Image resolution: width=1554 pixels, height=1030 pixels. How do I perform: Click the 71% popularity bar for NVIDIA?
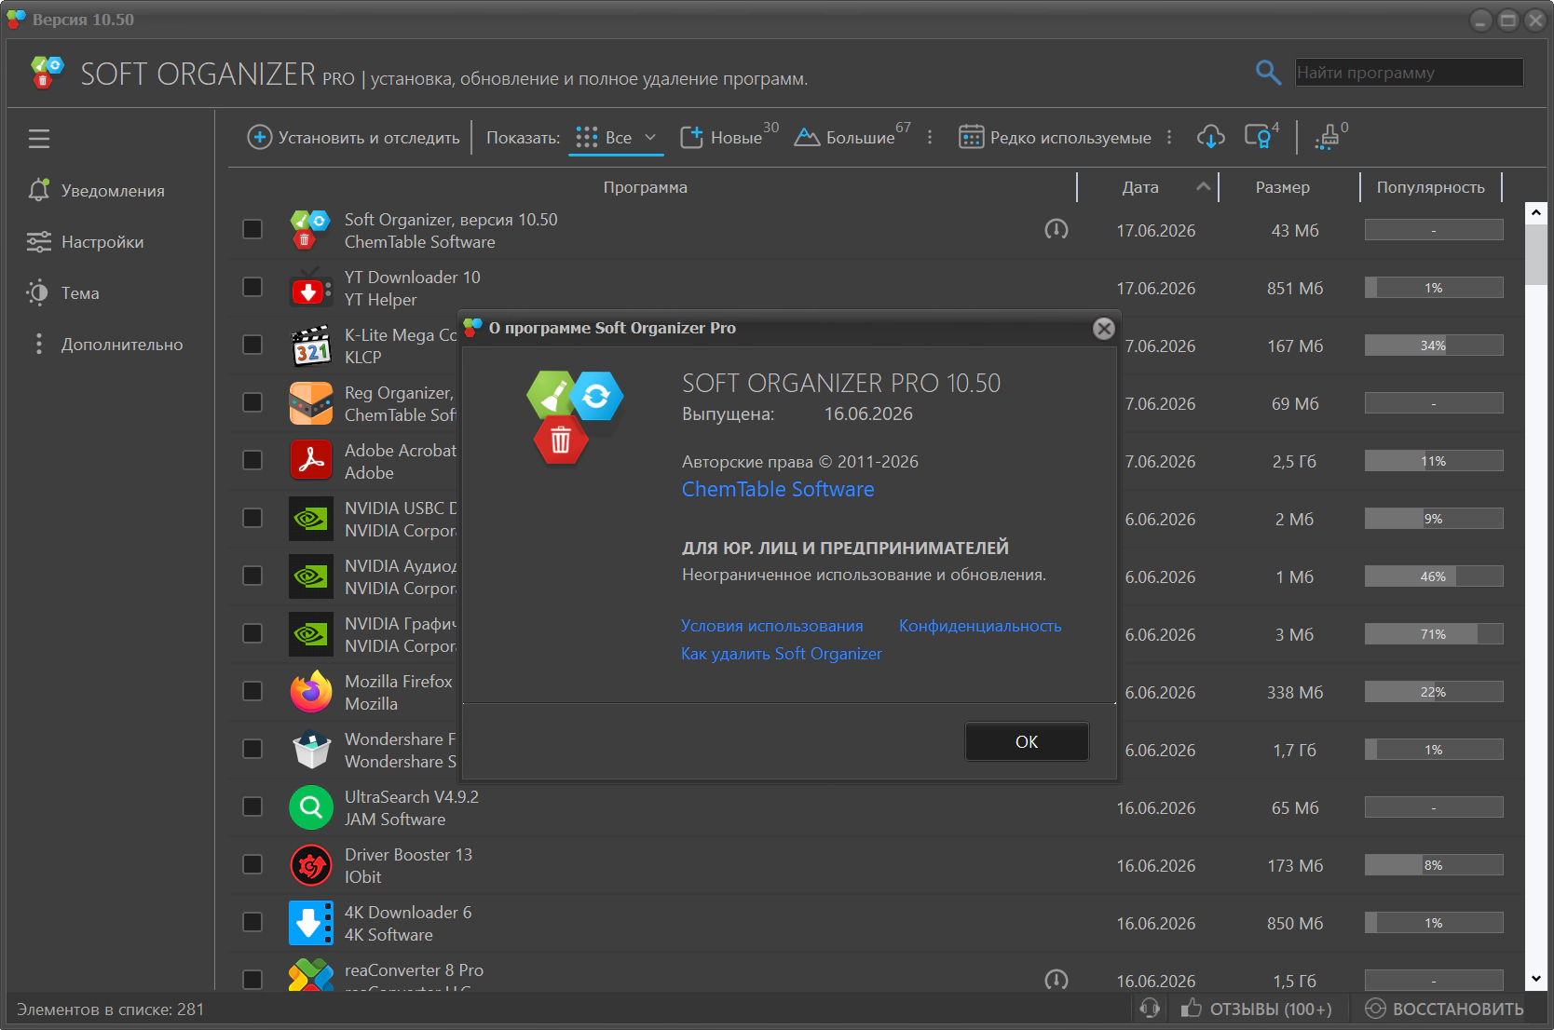pos(1434,634)
